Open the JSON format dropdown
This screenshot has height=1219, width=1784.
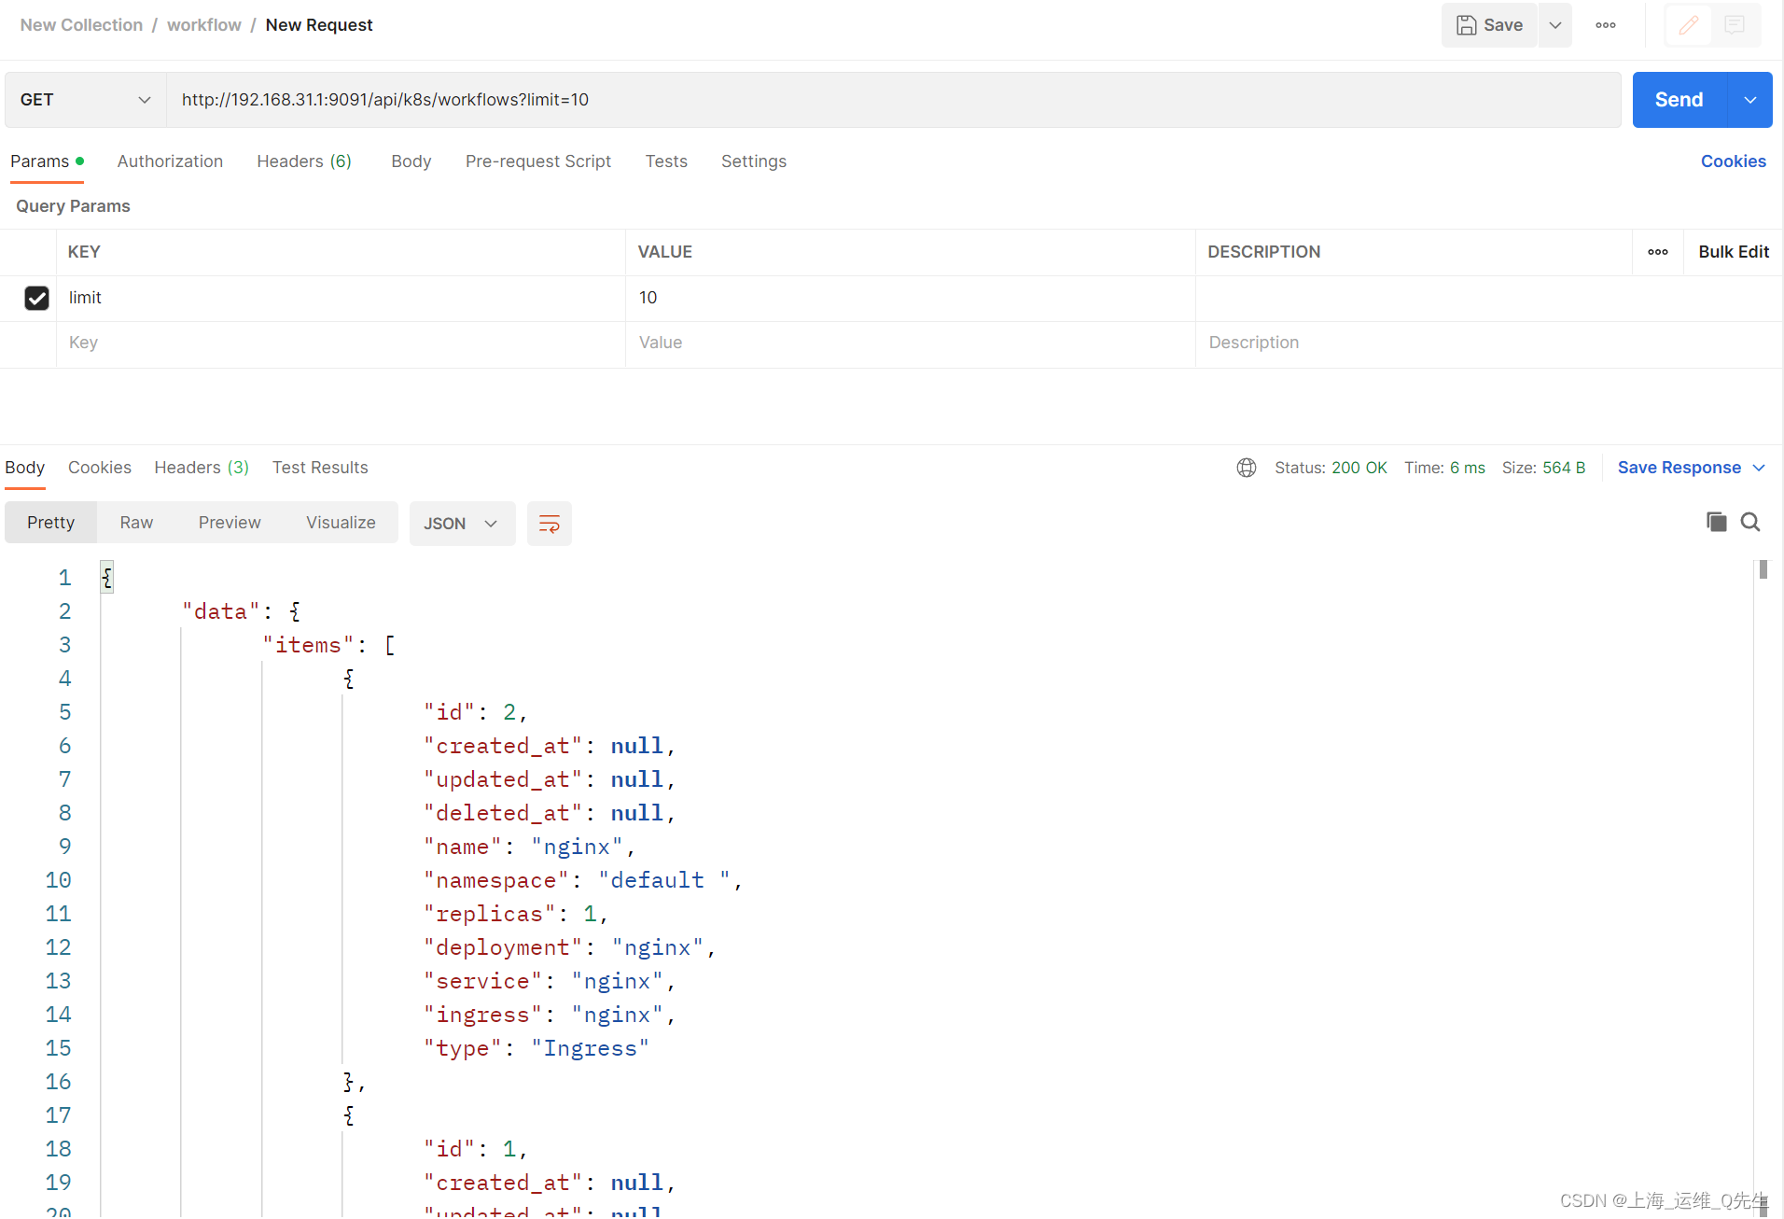(x=462, y=524)
